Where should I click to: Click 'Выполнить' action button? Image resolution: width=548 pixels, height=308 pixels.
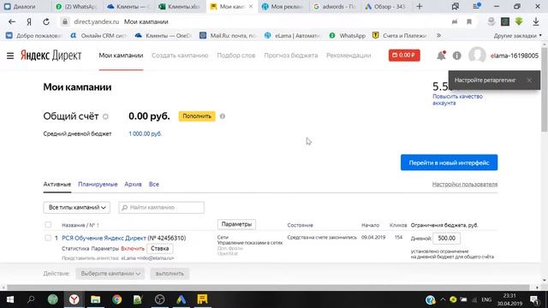[x=170, y=274]
